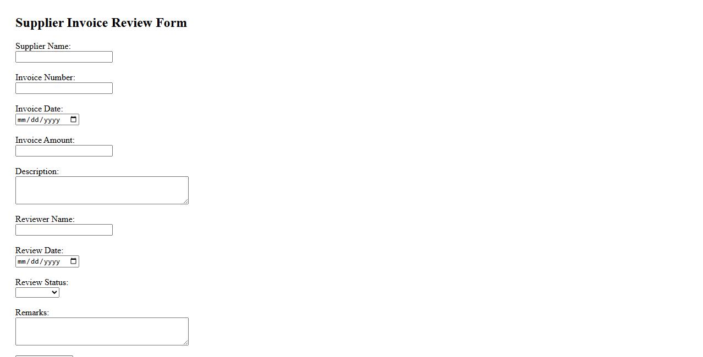
Task: Focus the Reviewer Name input
Action: [x=64, y=230]
